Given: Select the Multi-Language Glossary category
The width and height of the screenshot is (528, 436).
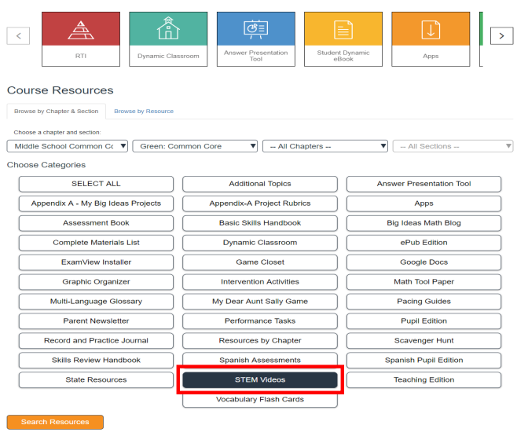Looking at the screenshot, I should click(97, 302).
